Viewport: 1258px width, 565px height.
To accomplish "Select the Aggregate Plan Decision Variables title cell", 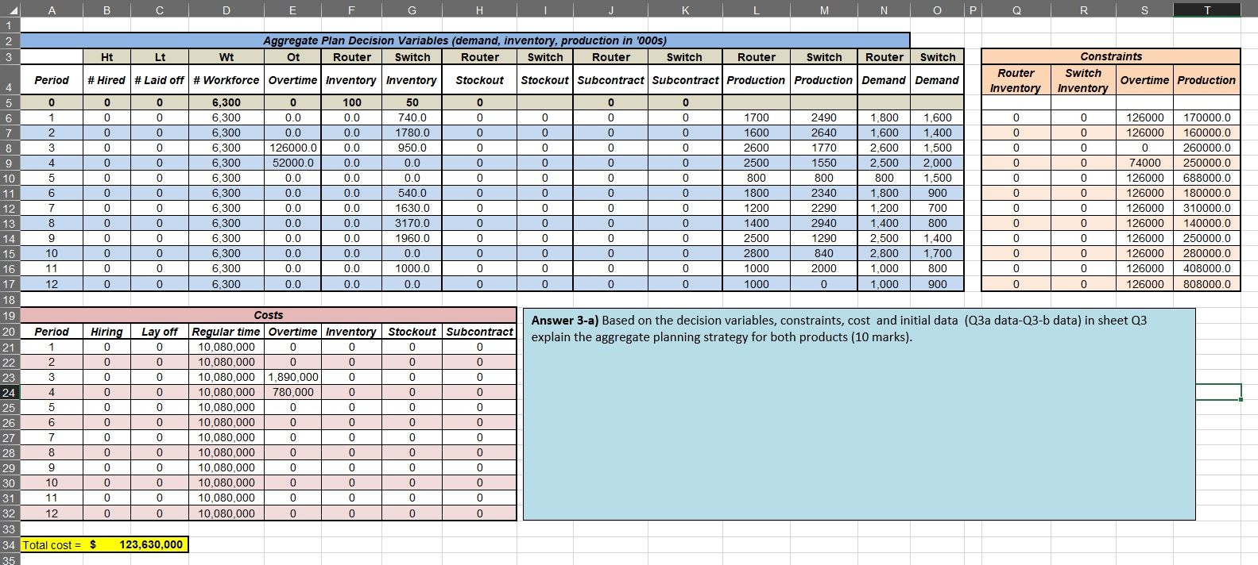I will [465, 40].
